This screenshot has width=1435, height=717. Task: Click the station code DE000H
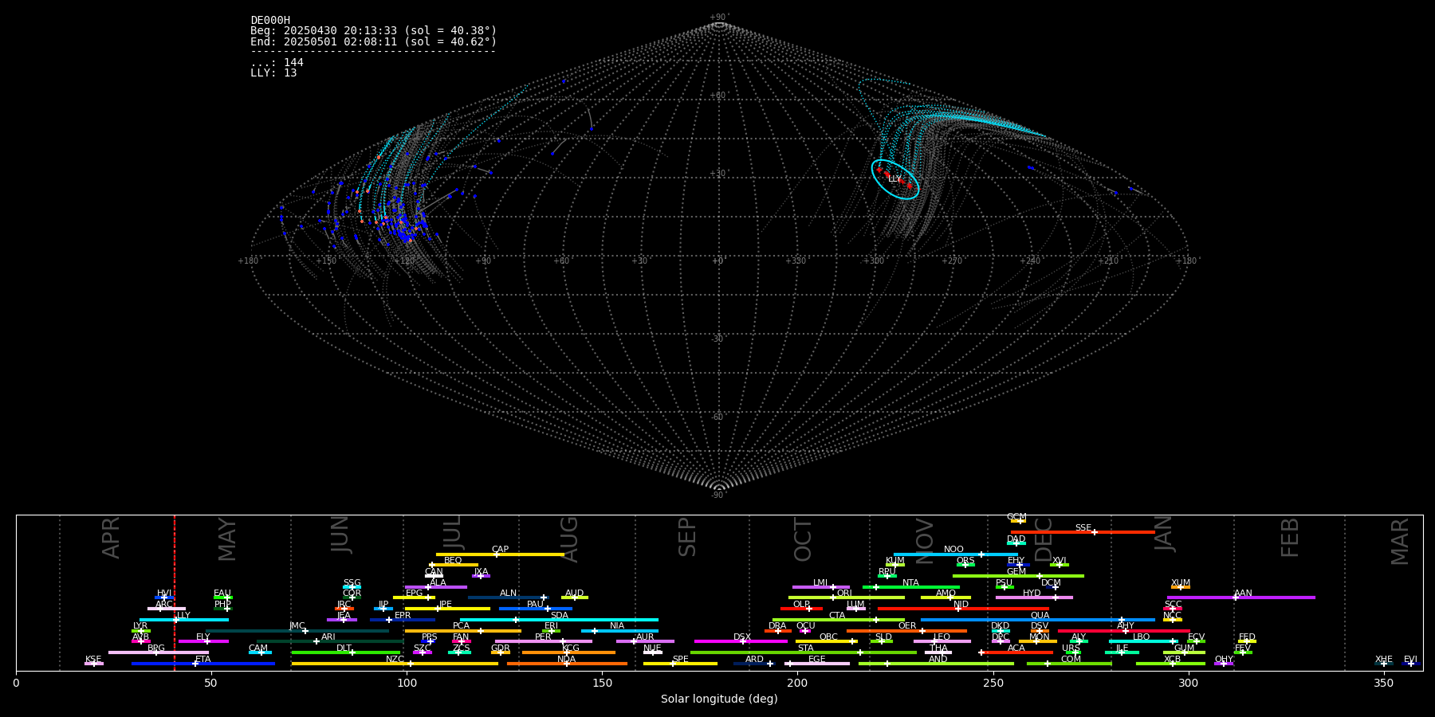(x=270, y=21)
